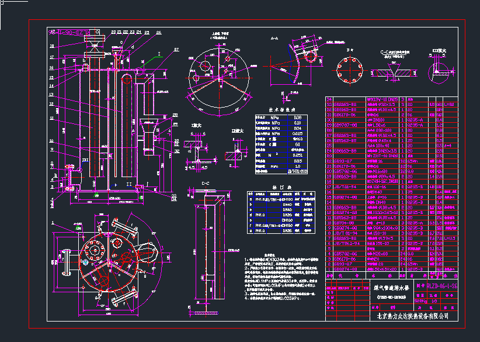Click the rotated drawing number at top-left
The height and width of the screenshot is (342, 480).
[x=69, y=31]
